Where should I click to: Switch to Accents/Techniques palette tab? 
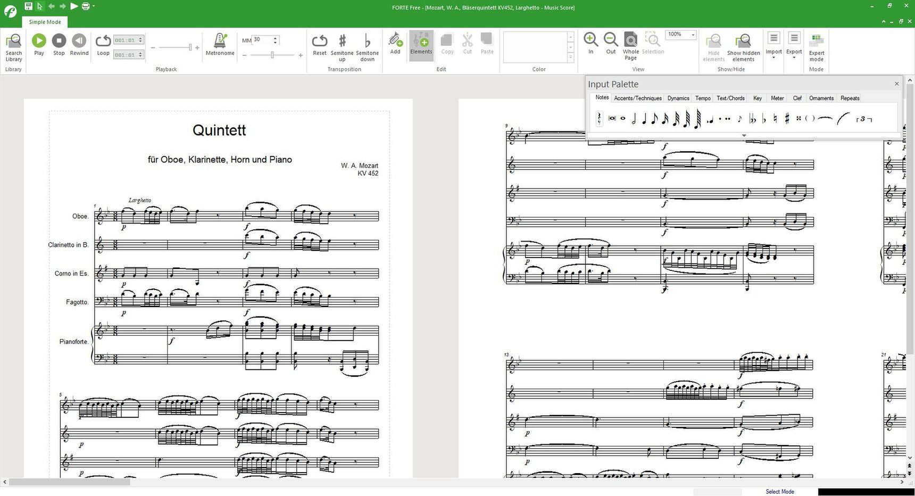click(x=637, y=98)
